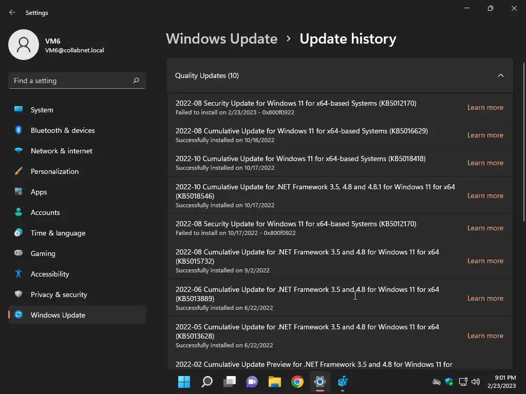The height and width of the screenshot is (394, 526).
Task: Click the search magnifier in Find a setting
Action: click(x=136, y=81)
